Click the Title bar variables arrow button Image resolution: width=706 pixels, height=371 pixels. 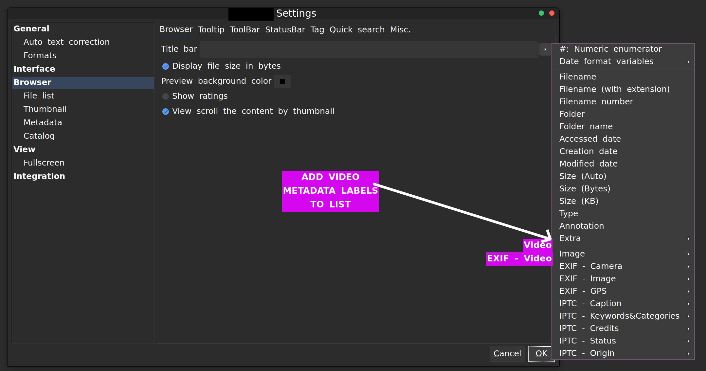[x=545, y=49]
